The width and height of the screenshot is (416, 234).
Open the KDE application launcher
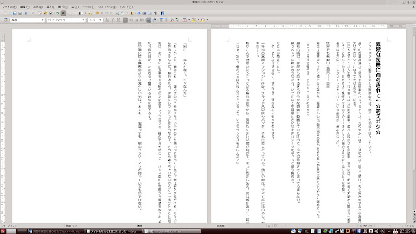coord(3,231)
